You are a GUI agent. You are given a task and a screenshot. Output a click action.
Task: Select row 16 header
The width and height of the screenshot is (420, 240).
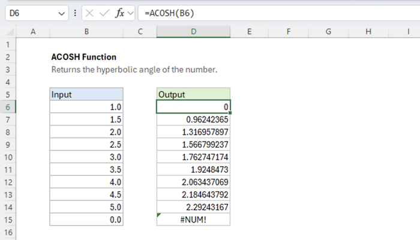tap(8, 233)
